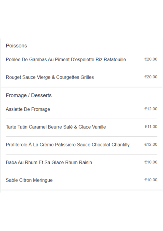
Task: Click the Poissons section heading
Action: 16,46
